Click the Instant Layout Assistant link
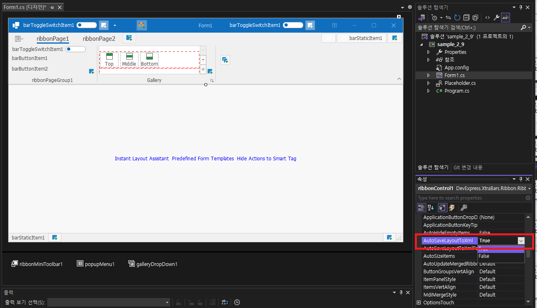The image size is (537, 308). point(142,159)
